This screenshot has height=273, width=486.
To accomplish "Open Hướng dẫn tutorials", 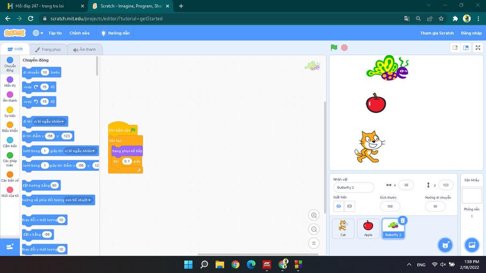I will 115,33.
